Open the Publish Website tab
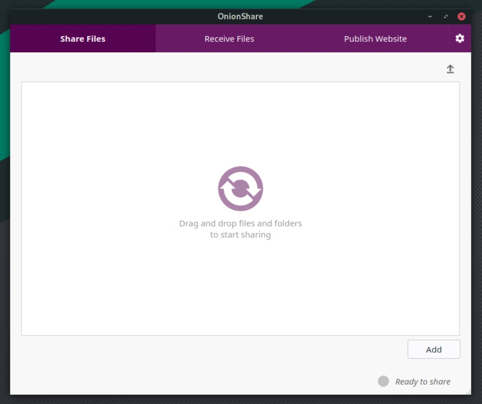Screen dimensions: 482x404 click(x=375, y=39)
